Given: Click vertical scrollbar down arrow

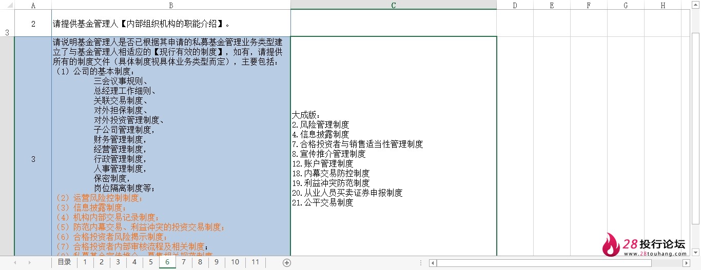Looking at the screenshot, I should [x=696, y=252].
